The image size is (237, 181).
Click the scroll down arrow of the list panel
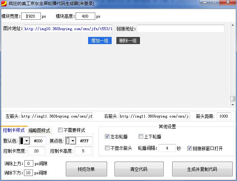click(x=233, y=105)
